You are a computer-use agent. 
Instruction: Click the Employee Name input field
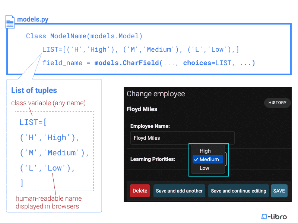click(x=182, y=138)
